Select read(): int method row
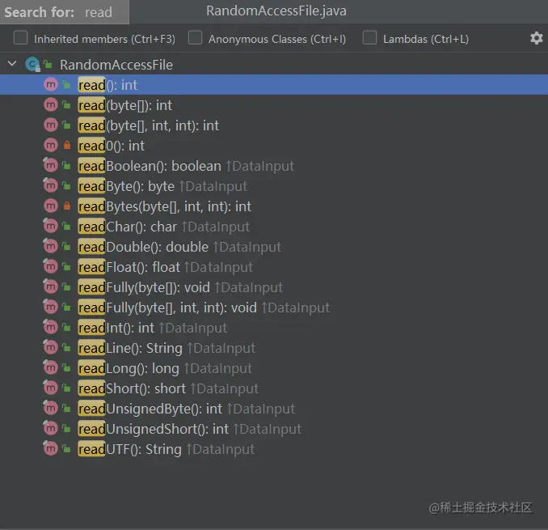The image size is (548, 530). coord(274,85)
